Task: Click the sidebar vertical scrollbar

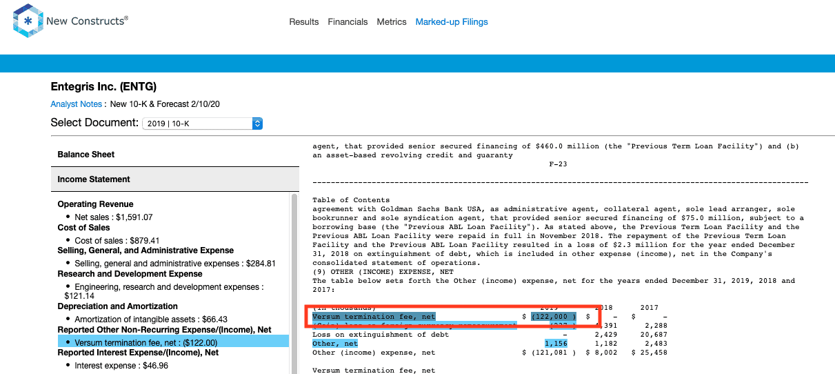Action: pyautogui.click(x=294, y=283)
